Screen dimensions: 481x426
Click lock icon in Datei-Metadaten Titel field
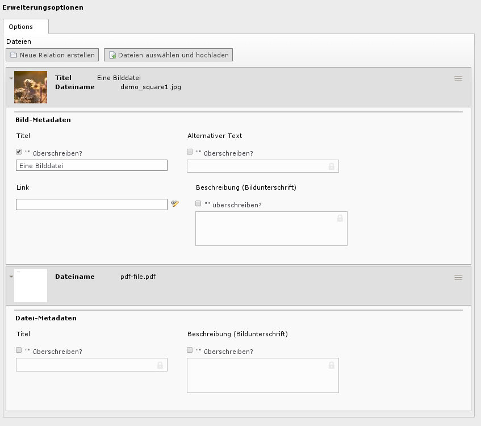(160, 365)
